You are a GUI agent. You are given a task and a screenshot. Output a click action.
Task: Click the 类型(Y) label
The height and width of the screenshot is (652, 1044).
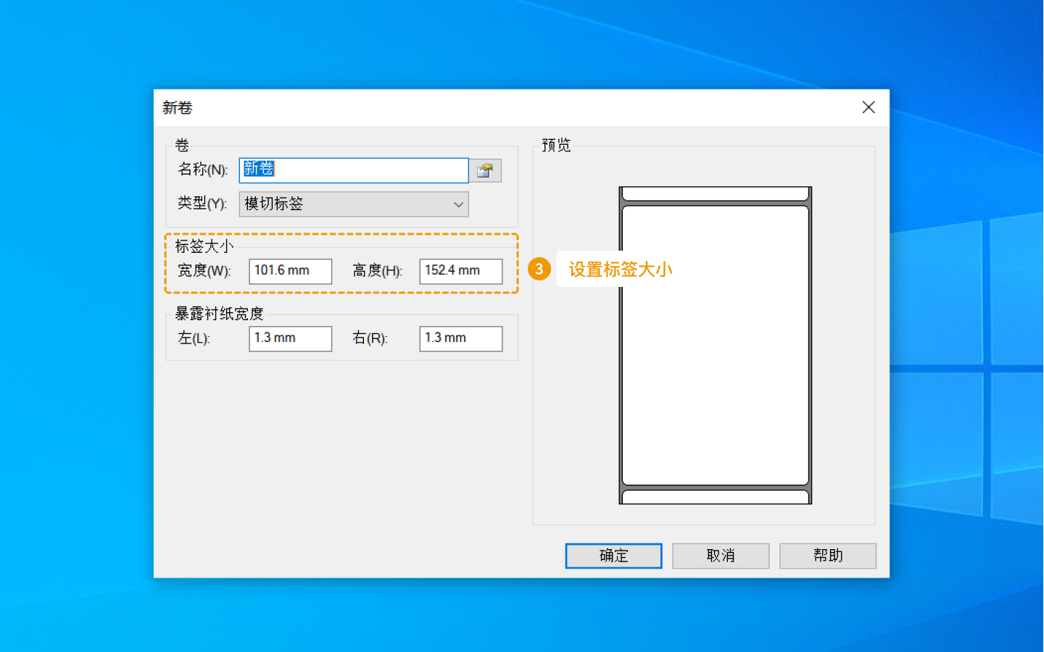tap(202, 204)
